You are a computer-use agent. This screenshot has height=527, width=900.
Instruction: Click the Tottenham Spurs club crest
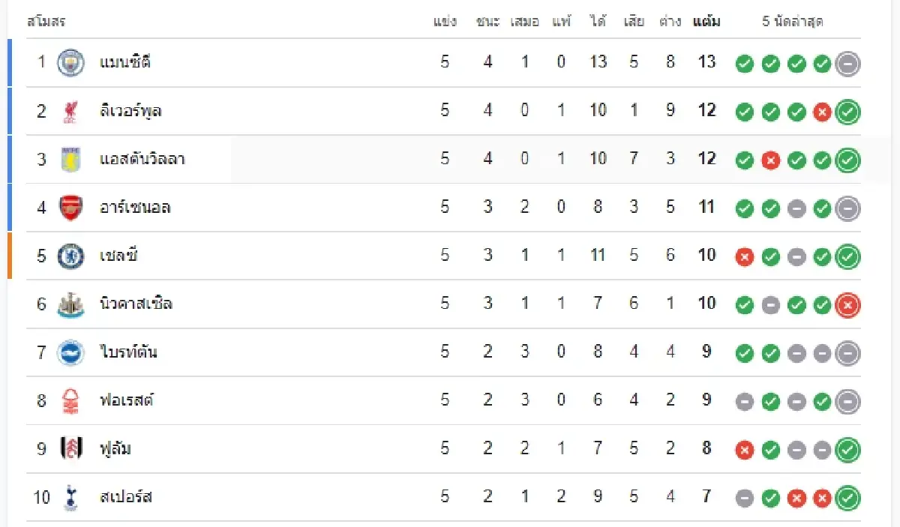(x=70, y=498)
